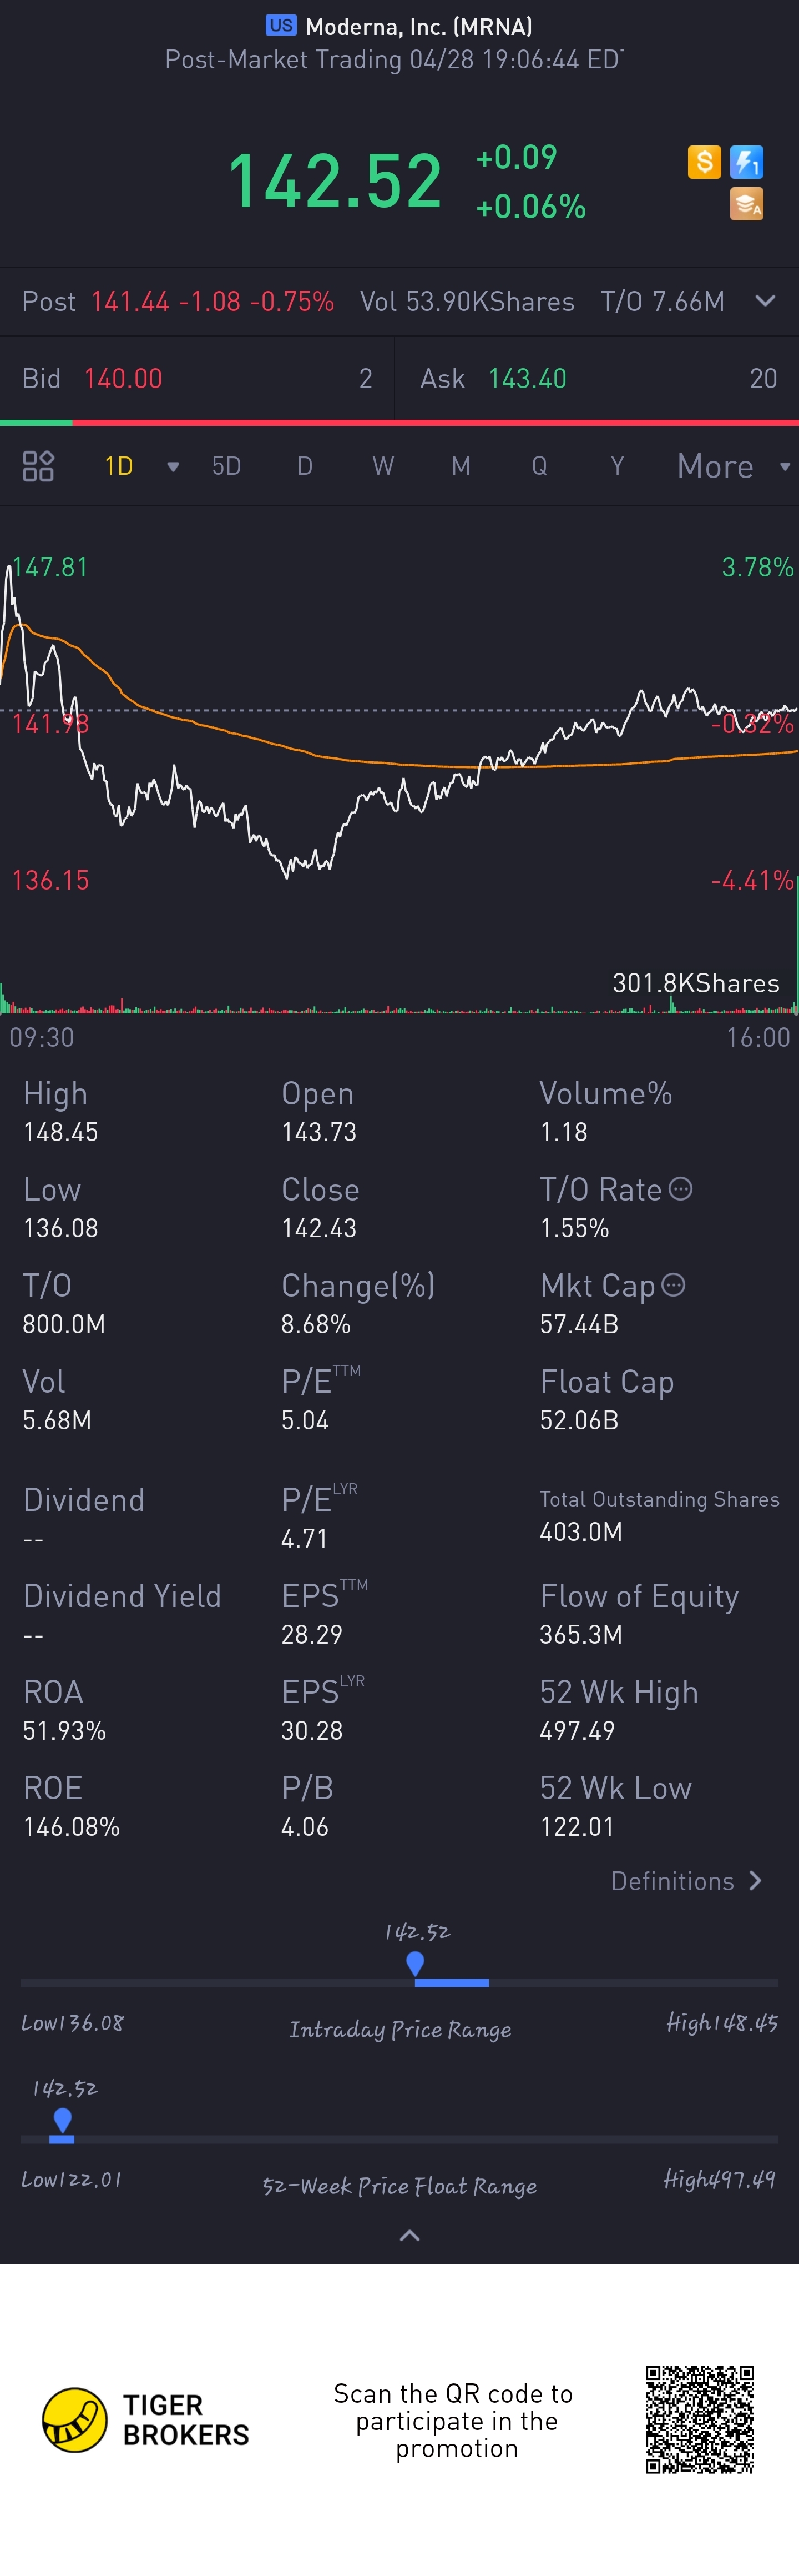This screenshot has width=799, height=2576.
Task: Expand the post-market details chevron
Action: (x=765, y=301)
